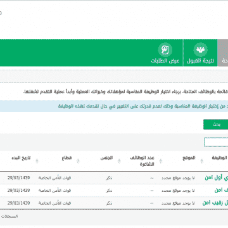Click date 29/03/1439 in رقيب امن row
The image size is (228, 228).
pyautogui.click(x=18, y=203)
